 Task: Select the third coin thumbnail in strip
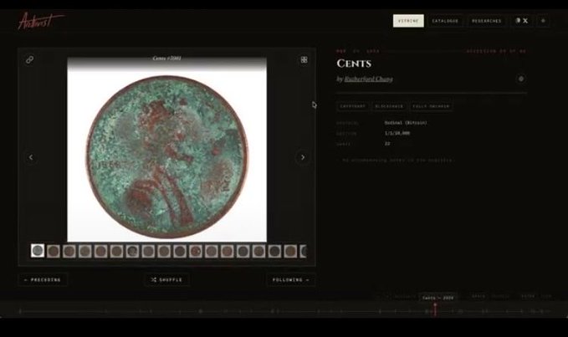click(69, 251)
